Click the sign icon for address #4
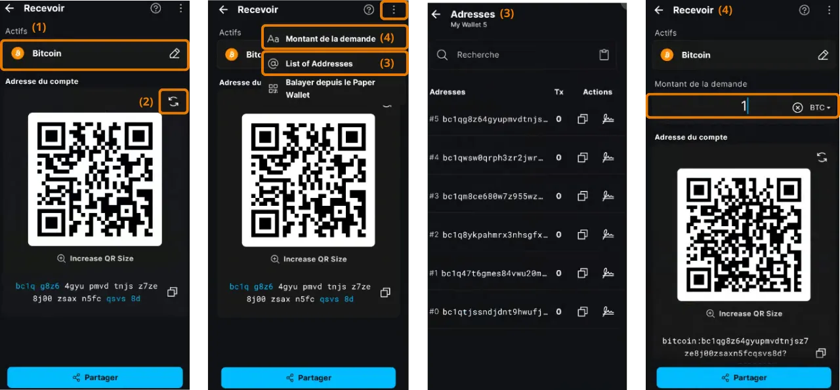The height and width of the screenshot is (390, 840). tap(608, 158)
